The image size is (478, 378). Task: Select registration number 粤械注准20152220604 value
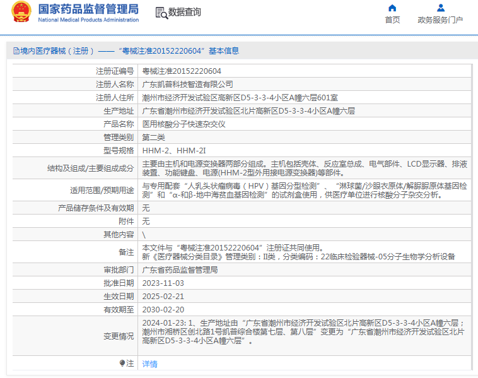[x=182, y=71]
